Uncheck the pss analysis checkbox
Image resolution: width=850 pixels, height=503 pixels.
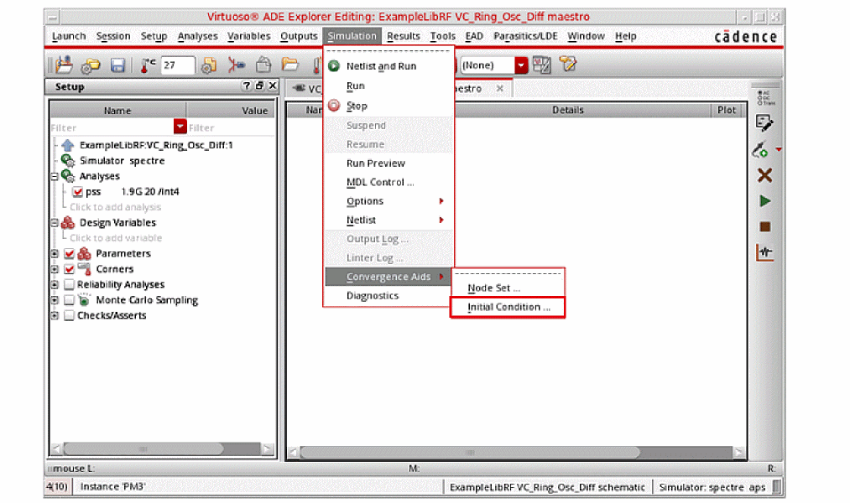click(x=77, y=192)
